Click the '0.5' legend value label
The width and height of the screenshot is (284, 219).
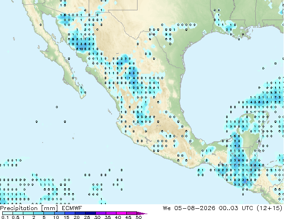[16, 217]
